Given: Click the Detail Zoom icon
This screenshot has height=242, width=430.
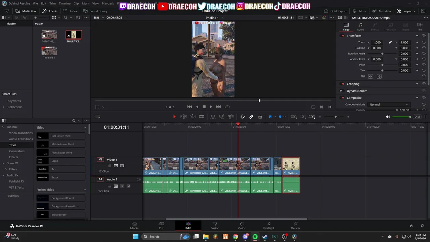Looking at the screenshot, I should [304, 117].
